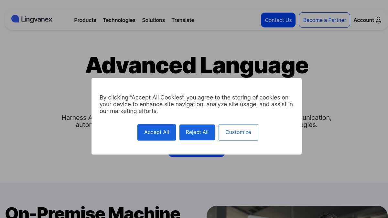Click the Contact Us button
This screenshot has width=388, height=218.
[278, 20]
